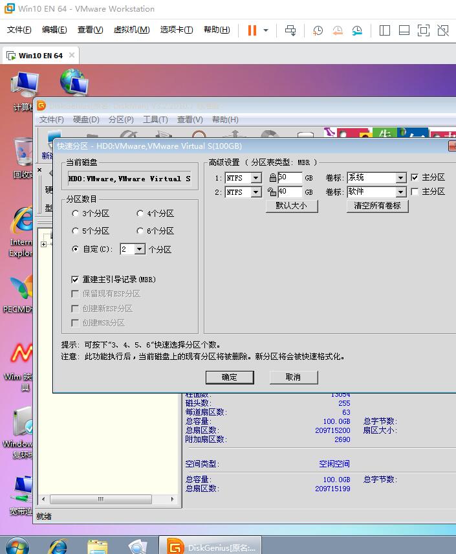The width and height of the screenshot is (456, 554).
Task: Click the 清空所有卷标 button
Action: pos(377,206)
